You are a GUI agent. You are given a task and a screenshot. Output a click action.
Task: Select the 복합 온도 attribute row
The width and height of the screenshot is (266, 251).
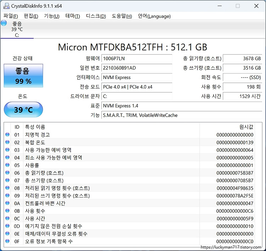point(129,142)
